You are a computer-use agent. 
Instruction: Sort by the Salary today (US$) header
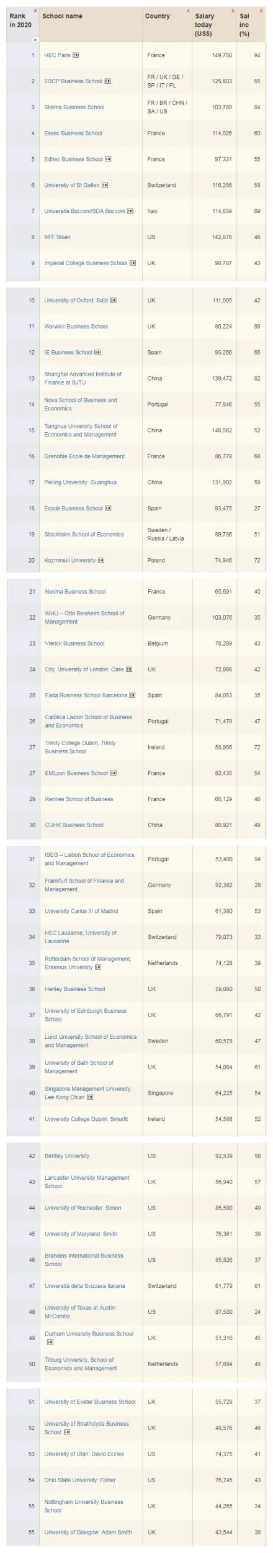click(x=205, y=25)
